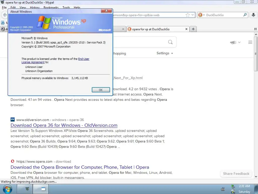Click OK in About Windows dialog
Viewport: 258px width, 194px height.
coord(101,90)
